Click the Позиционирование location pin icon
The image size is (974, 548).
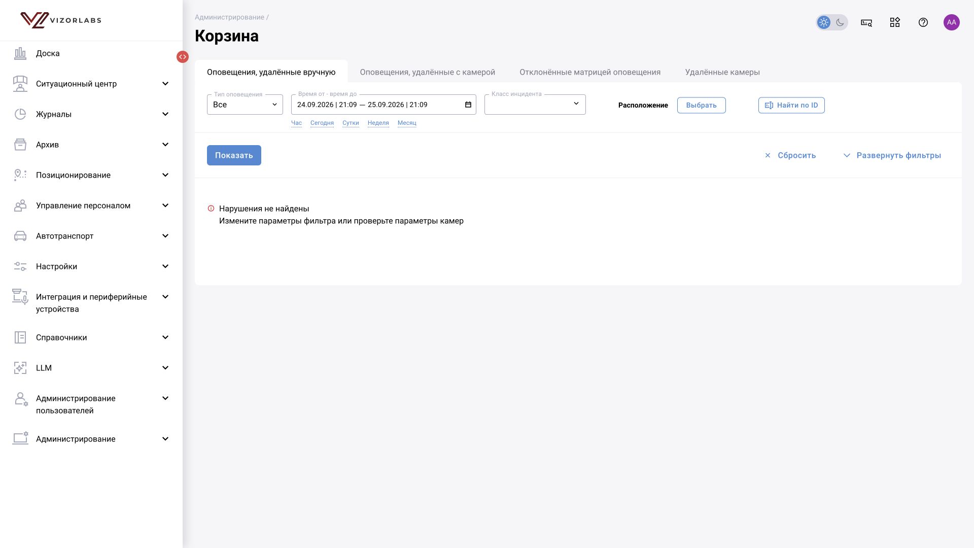point(20,175)
